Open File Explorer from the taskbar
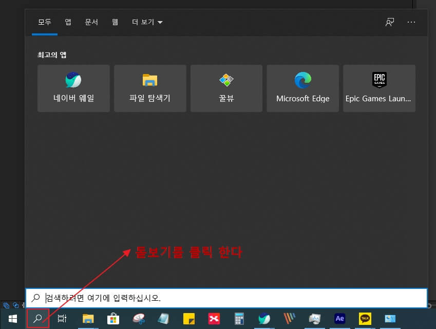436x329 pixels. tap(88, 319)
